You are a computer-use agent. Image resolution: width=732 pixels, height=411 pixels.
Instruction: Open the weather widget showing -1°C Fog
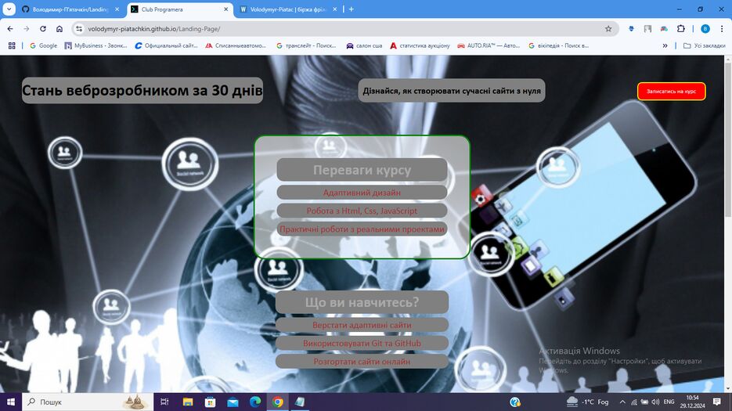588,402
